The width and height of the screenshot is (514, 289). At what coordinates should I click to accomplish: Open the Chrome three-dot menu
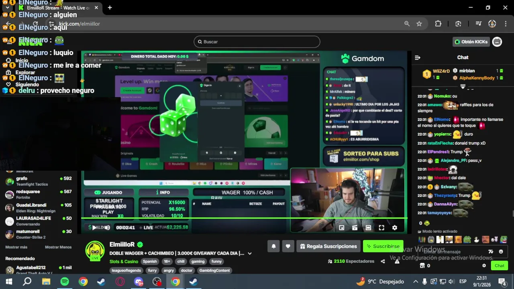coord(505,24)
